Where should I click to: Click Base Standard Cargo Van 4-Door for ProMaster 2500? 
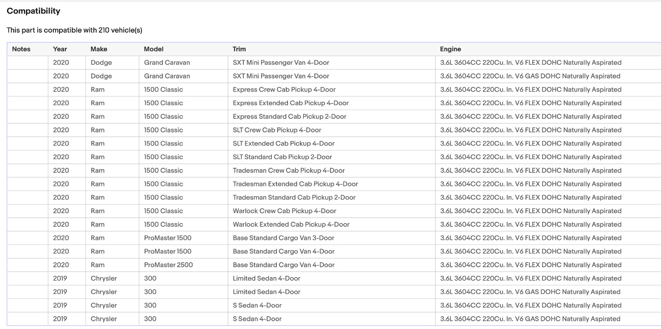284,265
